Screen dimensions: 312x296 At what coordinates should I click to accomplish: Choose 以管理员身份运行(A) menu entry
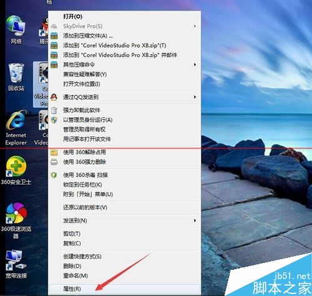click(125, 120)
